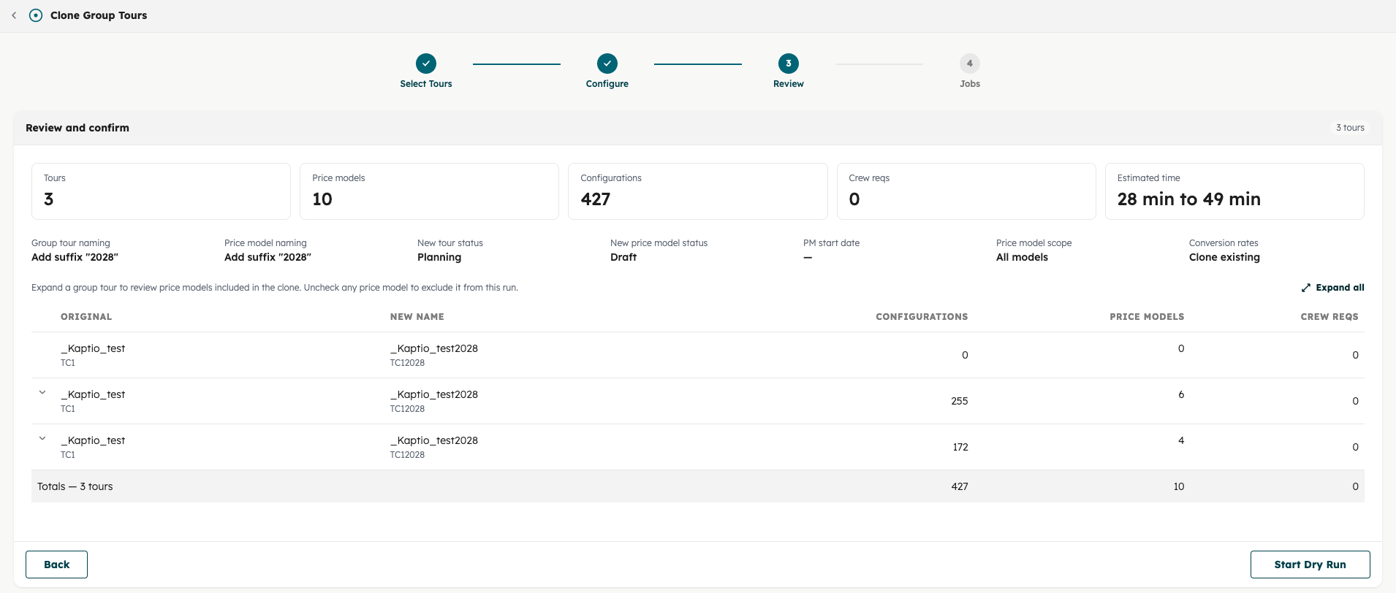Click the 255 configurations cell
This screenshot has height=593, width=1396.
pyautogui.click(x=960, y=401)
